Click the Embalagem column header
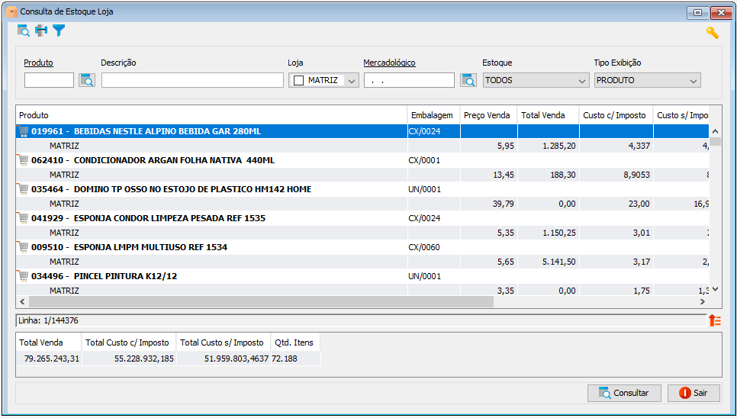Viewport: 737px width, 418px height. coord(433,115)
